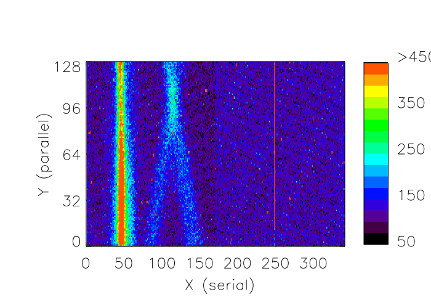
Task: Click the 64 tick label on the Y axis
Action: (x=71, y=155)
